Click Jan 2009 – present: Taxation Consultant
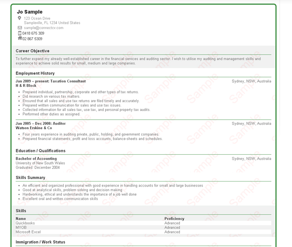 click(51, 81)
